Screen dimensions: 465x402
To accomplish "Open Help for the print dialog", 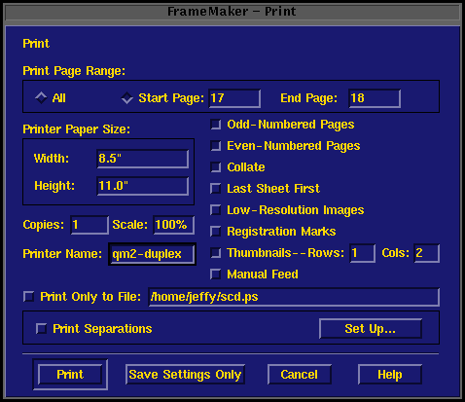I will point(390,375).
